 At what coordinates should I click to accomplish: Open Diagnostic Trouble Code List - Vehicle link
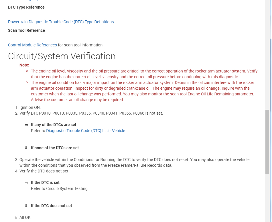pyautogui.click(x=86, y=131)
